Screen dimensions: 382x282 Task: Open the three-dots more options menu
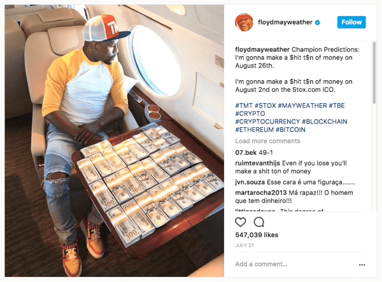(362, 265)
